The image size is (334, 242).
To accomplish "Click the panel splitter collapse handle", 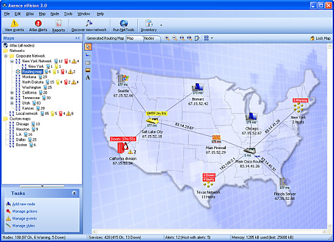I will click(42, 186).
